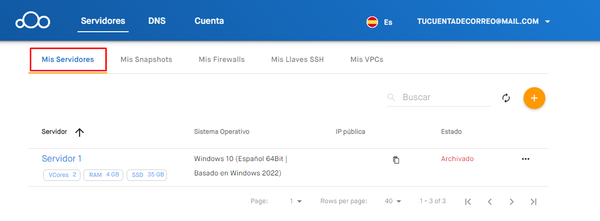Open the Rows per page dropdown

tap(393, 201)
